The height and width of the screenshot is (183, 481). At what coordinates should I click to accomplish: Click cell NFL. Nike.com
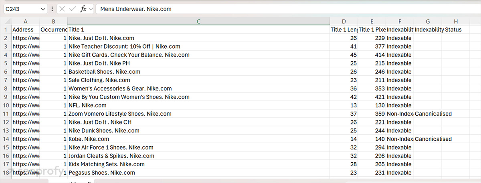(198, 105)
